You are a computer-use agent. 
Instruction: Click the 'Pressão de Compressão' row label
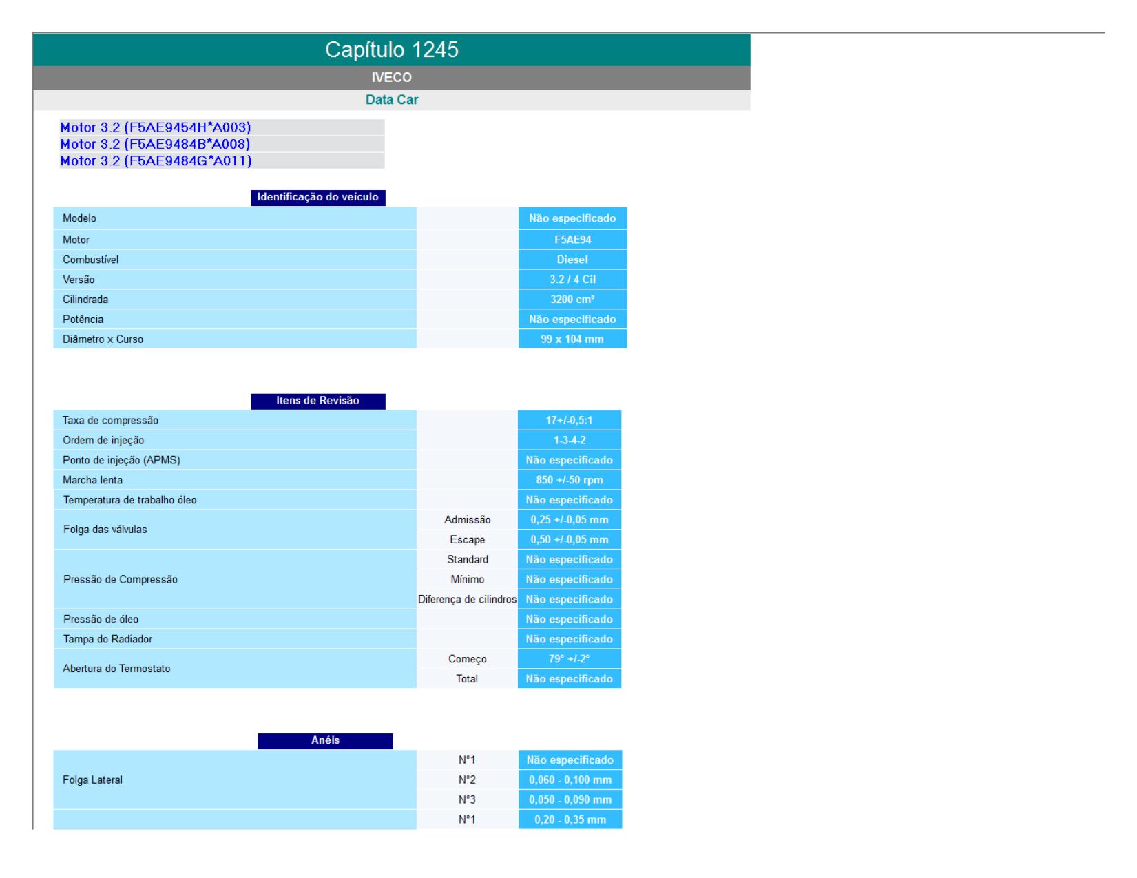pos(120,580)
